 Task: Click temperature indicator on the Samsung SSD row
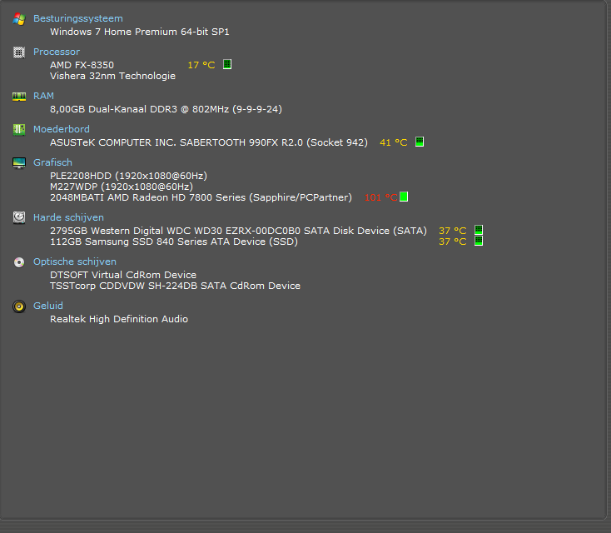[x=479, y=241]
